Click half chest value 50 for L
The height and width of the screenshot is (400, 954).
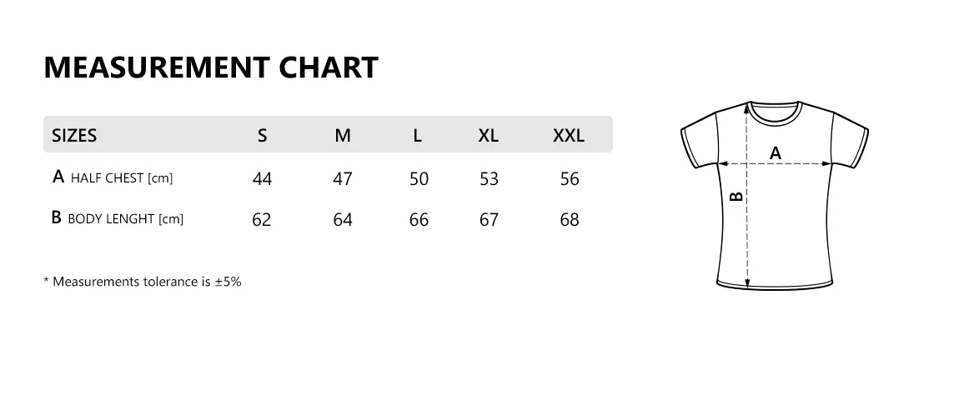[419, 178]
